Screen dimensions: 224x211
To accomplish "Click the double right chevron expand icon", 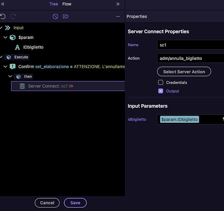I will pos(118,4).
